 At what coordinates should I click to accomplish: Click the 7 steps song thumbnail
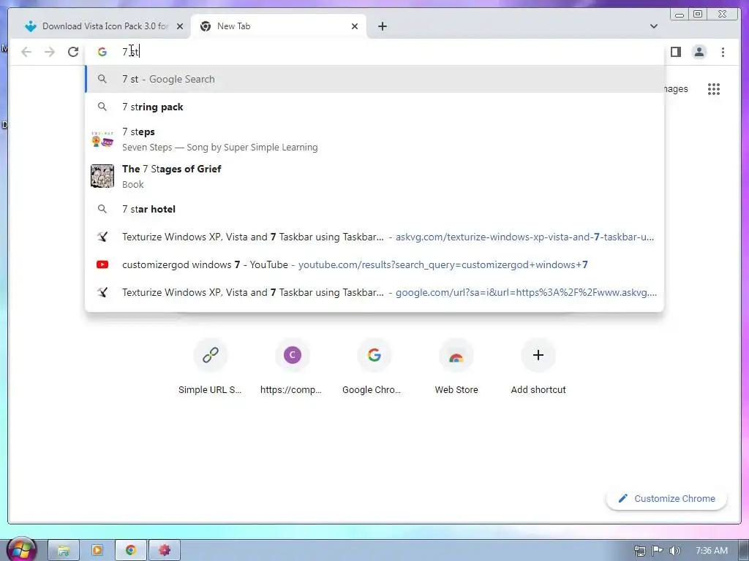click(x=102, y=139)
